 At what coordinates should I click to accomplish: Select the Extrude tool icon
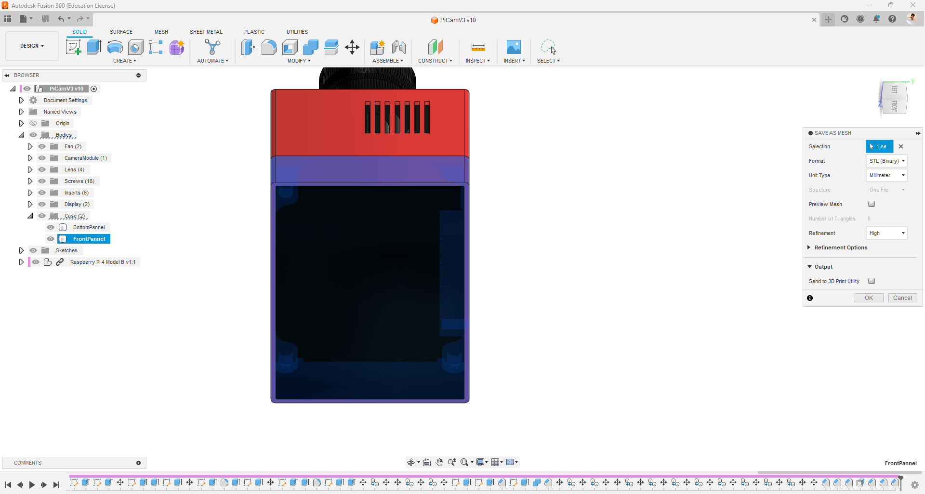(x=94, y=47)
